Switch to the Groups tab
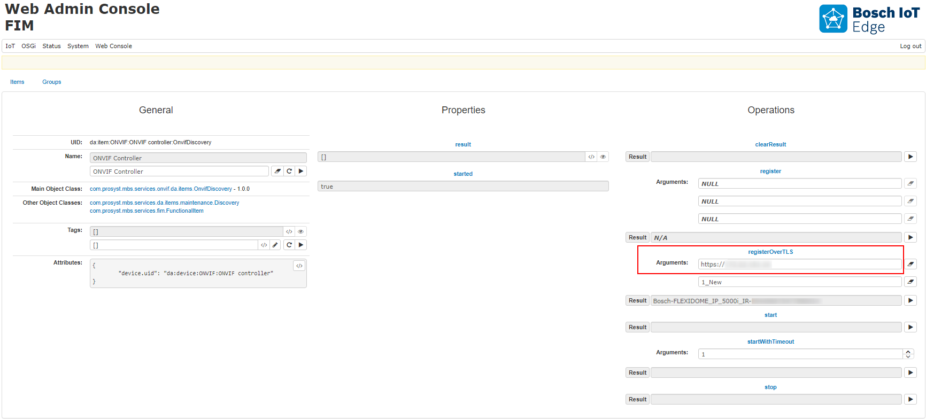This screenshot has height=419, width=926. tap(51, 82)
